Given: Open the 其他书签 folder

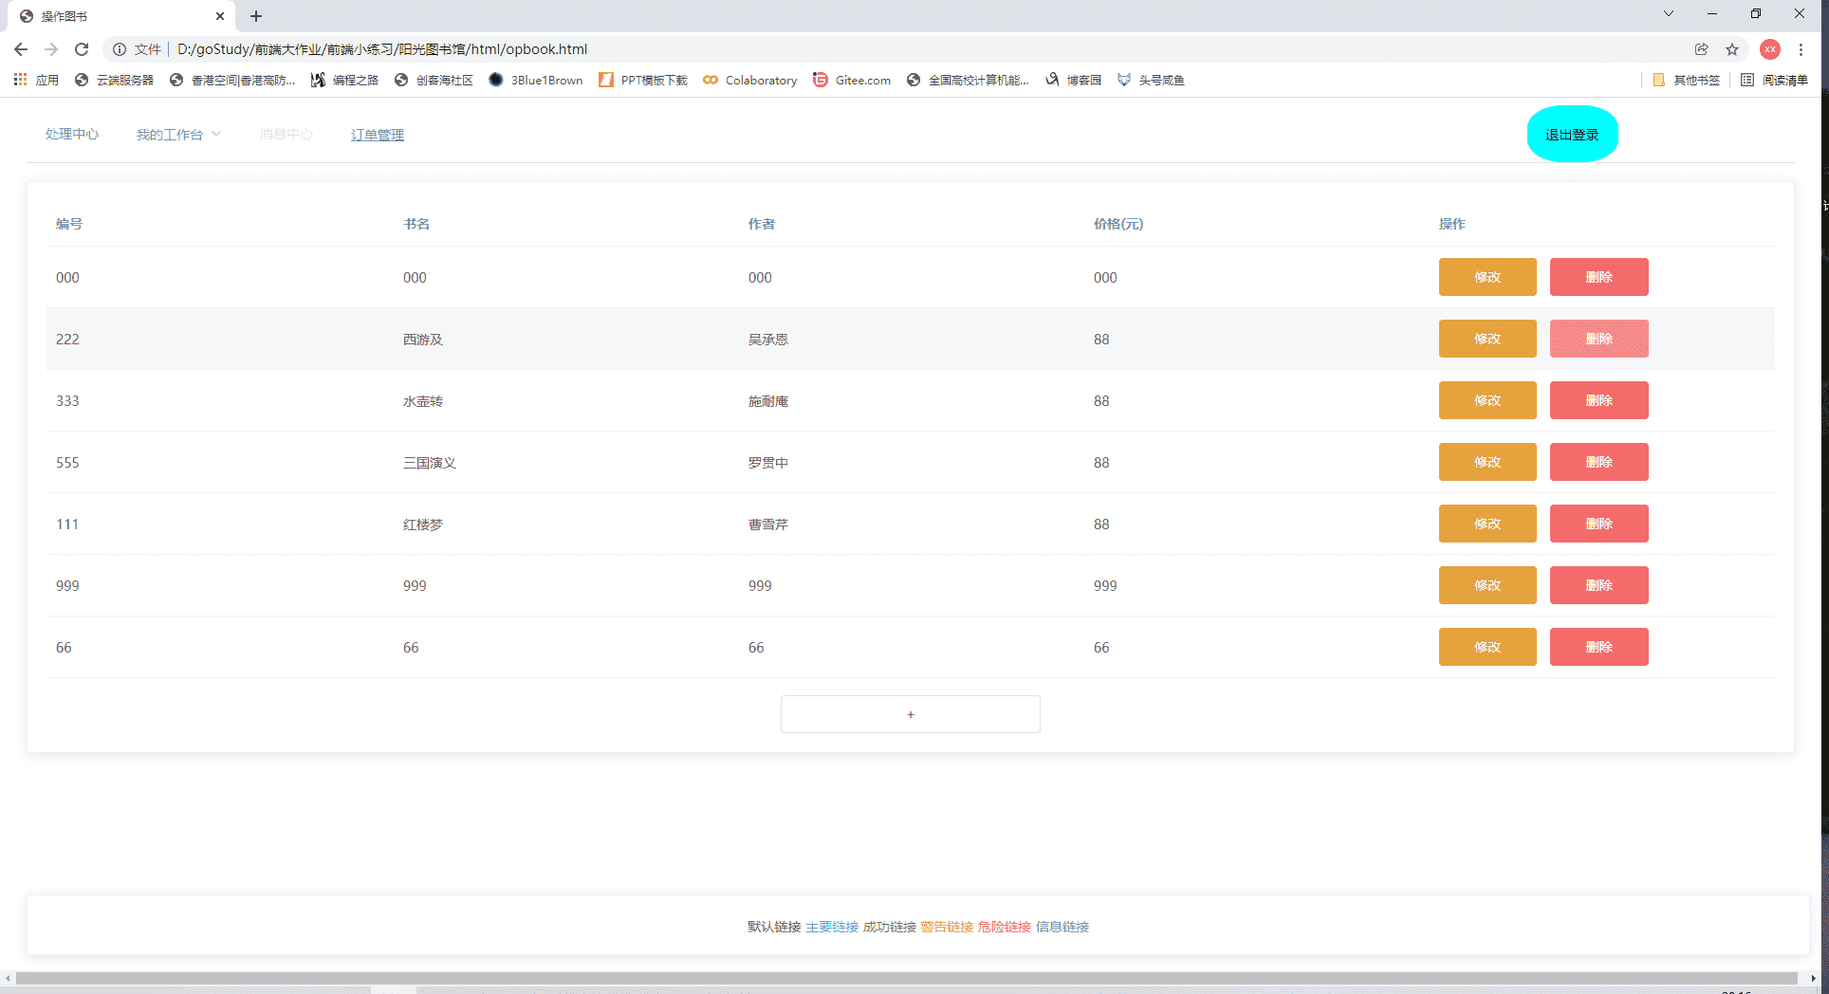Looking at the screenshot, I should click(x=1686, y=80).
